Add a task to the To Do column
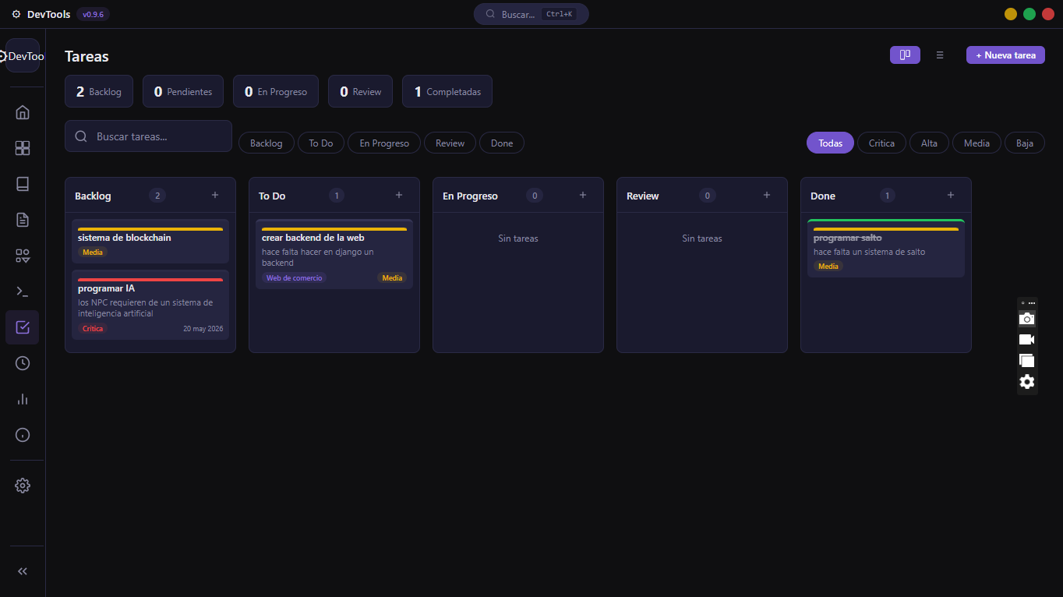1063x597 pixels. pos(399,196)
